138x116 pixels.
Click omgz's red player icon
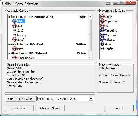102,17
